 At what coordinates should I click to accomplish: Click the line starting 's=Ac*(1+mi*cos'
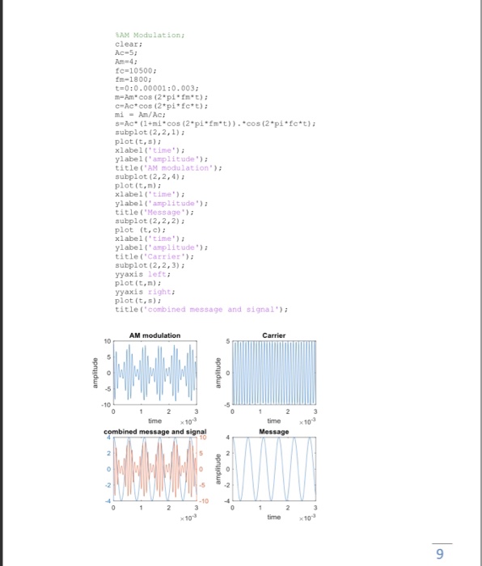tap(216, 124)
